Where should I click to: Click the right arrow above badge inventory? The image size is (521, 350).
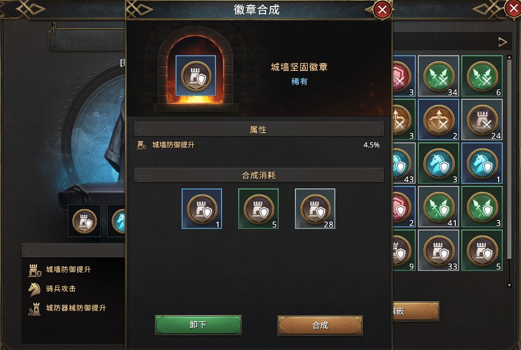(x=502, y=42)
